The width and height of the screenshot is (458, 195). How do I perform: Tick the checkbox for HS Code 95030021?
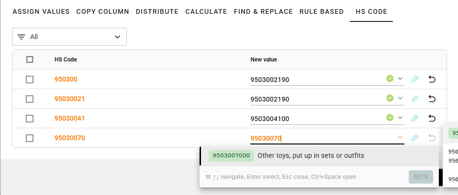point(30,99)
